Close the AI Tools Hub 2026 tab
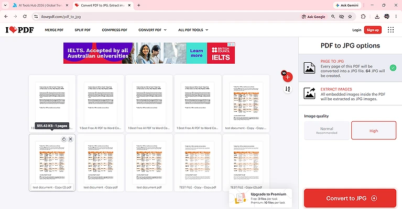This screenshot has width=402, height=209. tap(67, 5)
